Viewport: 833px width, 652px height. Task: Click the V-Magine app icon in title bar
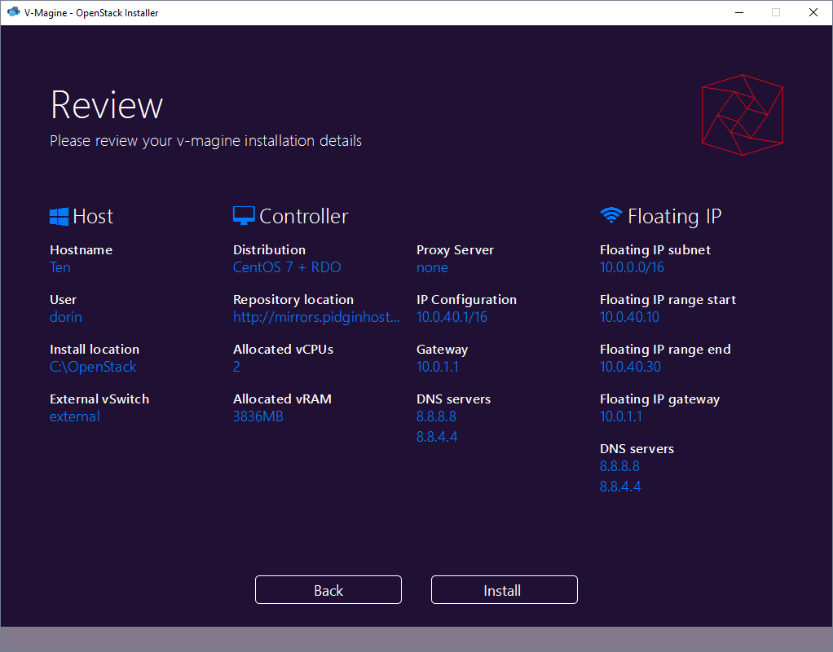tap(13, 12)
